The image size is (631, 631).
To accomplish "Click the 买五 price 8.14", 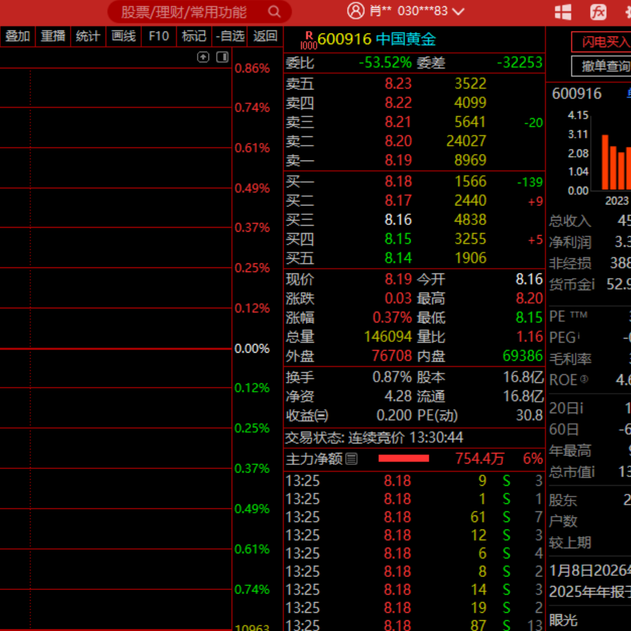I will tap(398, 258).
